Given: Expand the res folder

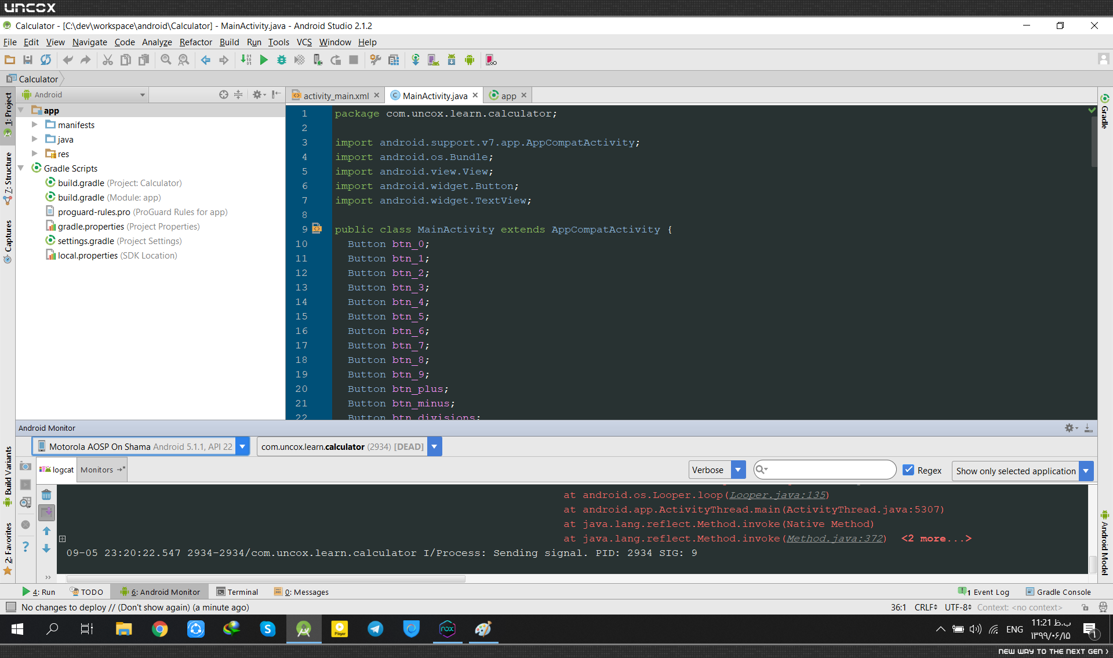Looking at the screenshot, I should (x=34, y=154).
